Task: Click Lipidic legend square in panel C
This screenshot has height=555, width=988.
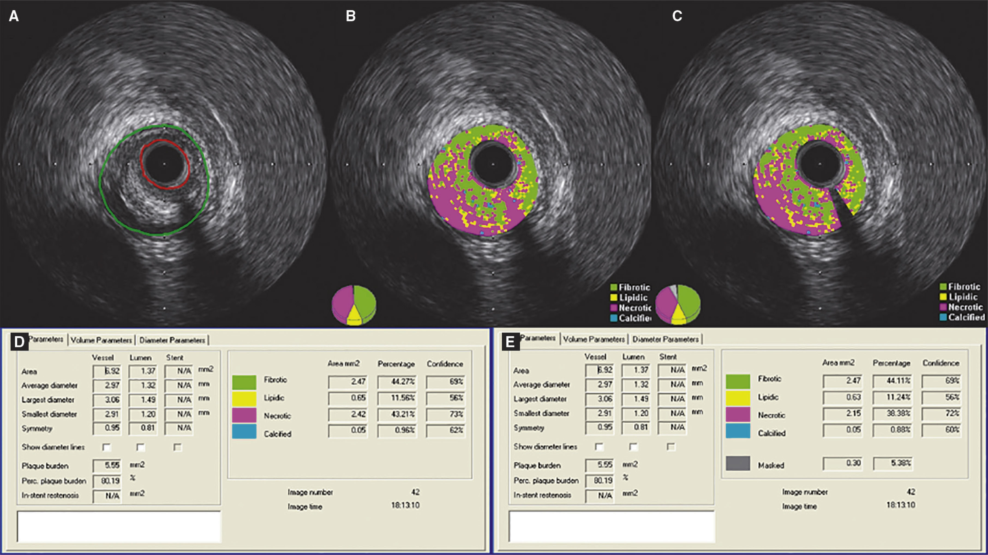Action: (x=943, y=297)
